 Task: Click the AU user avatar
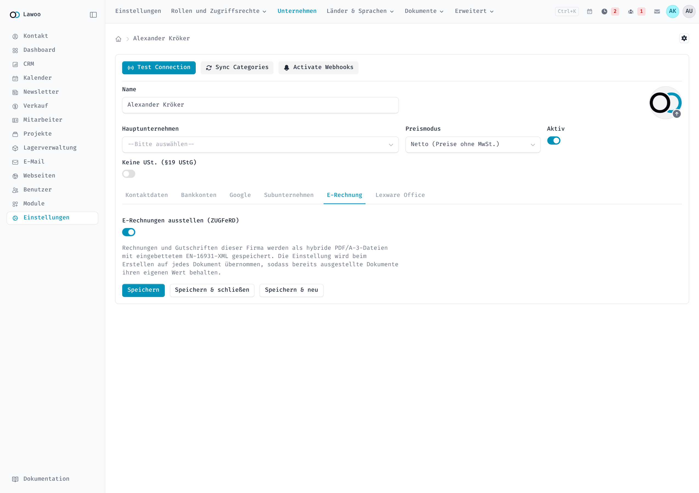click(x=689, y=12)
